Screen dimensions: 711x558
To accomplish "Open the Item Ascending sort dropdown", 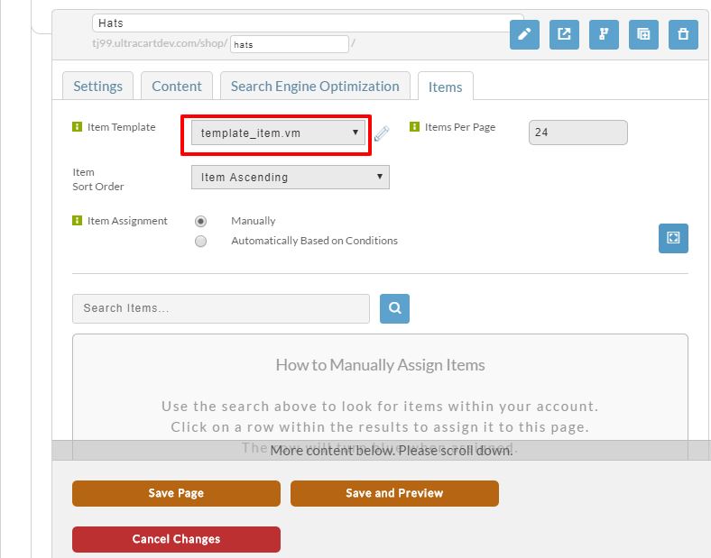I will coord(291,177).
